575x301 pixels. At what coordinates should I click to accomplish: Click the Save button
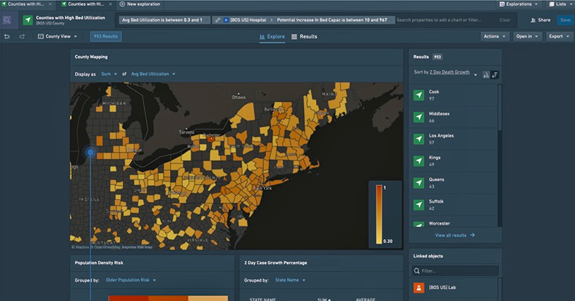point(565,20)
